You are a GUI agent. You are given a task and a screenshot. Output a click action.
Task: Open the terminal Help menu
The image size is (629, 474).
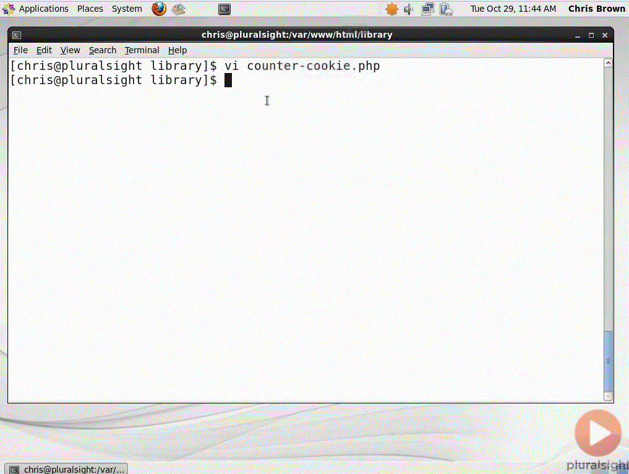pyautogui.click(x=178, y=50)
